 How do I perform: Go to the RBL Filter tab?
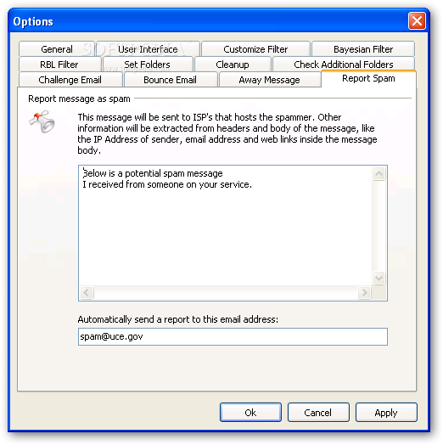pos(59,65)
